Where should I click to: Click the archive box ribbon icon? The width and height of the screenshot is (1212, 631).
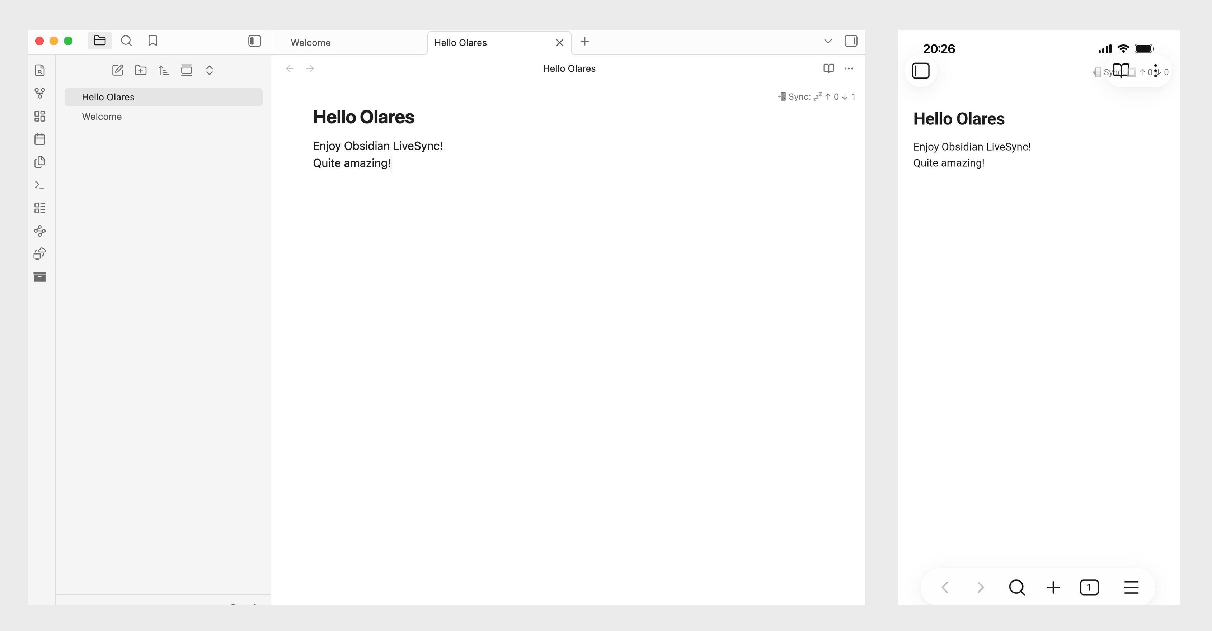(x=40, y=277)
